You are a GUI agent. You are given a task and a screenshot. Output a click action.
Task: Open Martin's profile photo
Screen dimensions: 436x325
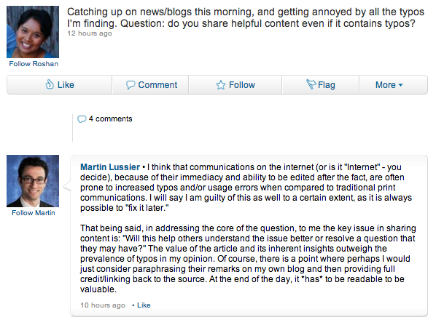pyautogui.click(x=33, y=181)
